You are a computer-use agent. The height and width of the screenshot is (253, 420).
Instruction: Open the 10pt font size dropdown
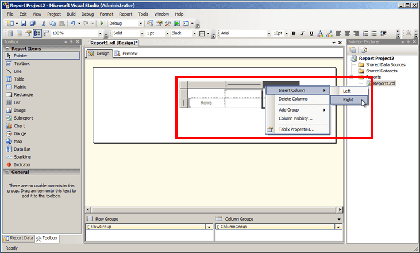(x=286, y=33)
